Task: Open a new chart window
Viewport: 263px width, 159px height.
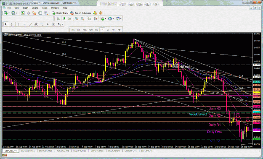Action: pos(6,13)
